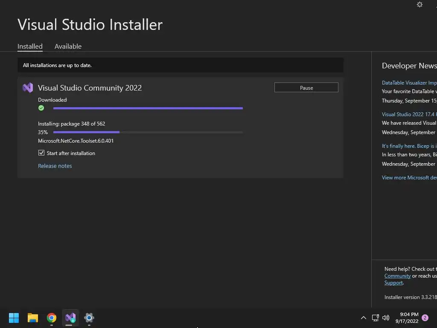Click the Downloaded progress bar
The height and width of the screenshot is (328, 437).
point(148,108)
